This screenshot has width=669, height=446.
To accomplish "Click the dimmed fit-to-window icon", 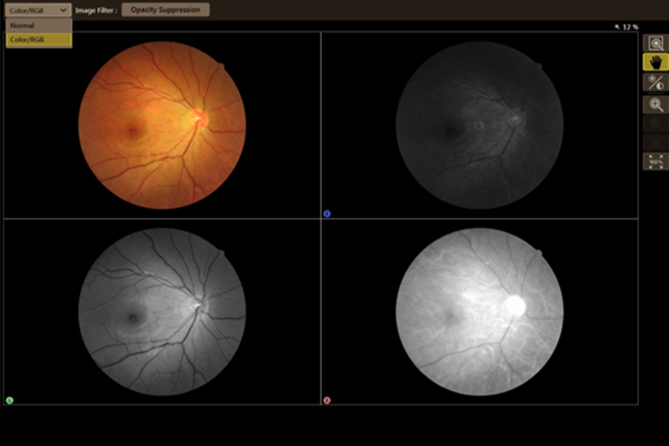I will (655, 143).
